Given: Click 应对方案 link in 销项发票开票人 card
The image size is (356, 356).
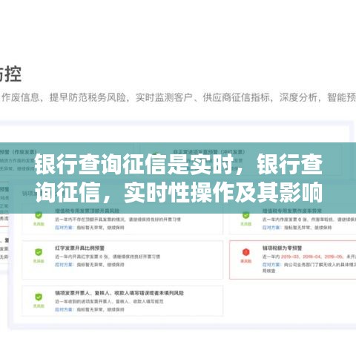Looking at the screenshot, I should pos(64,309).
